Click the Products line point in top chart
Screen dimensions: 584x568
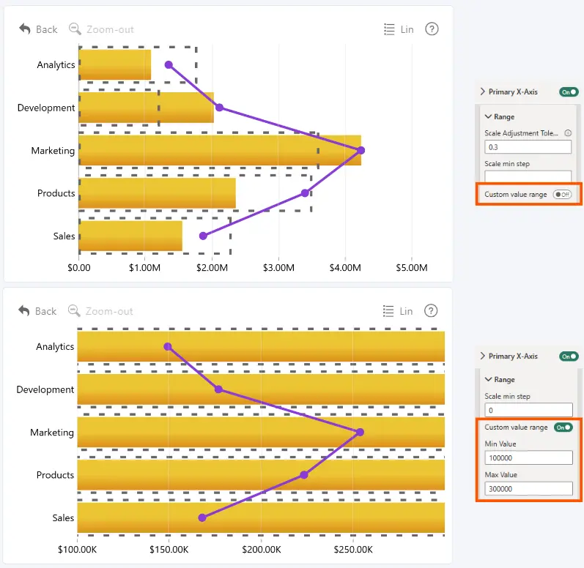pos(305,193)
